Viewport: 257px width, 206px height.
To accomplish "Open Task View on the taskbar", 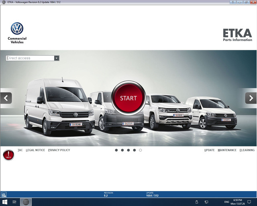I will click(14, 202).
